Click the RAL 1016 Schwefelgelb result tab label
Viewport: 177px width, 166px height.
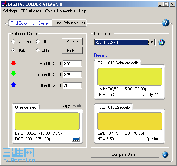(x=118, y=63)
